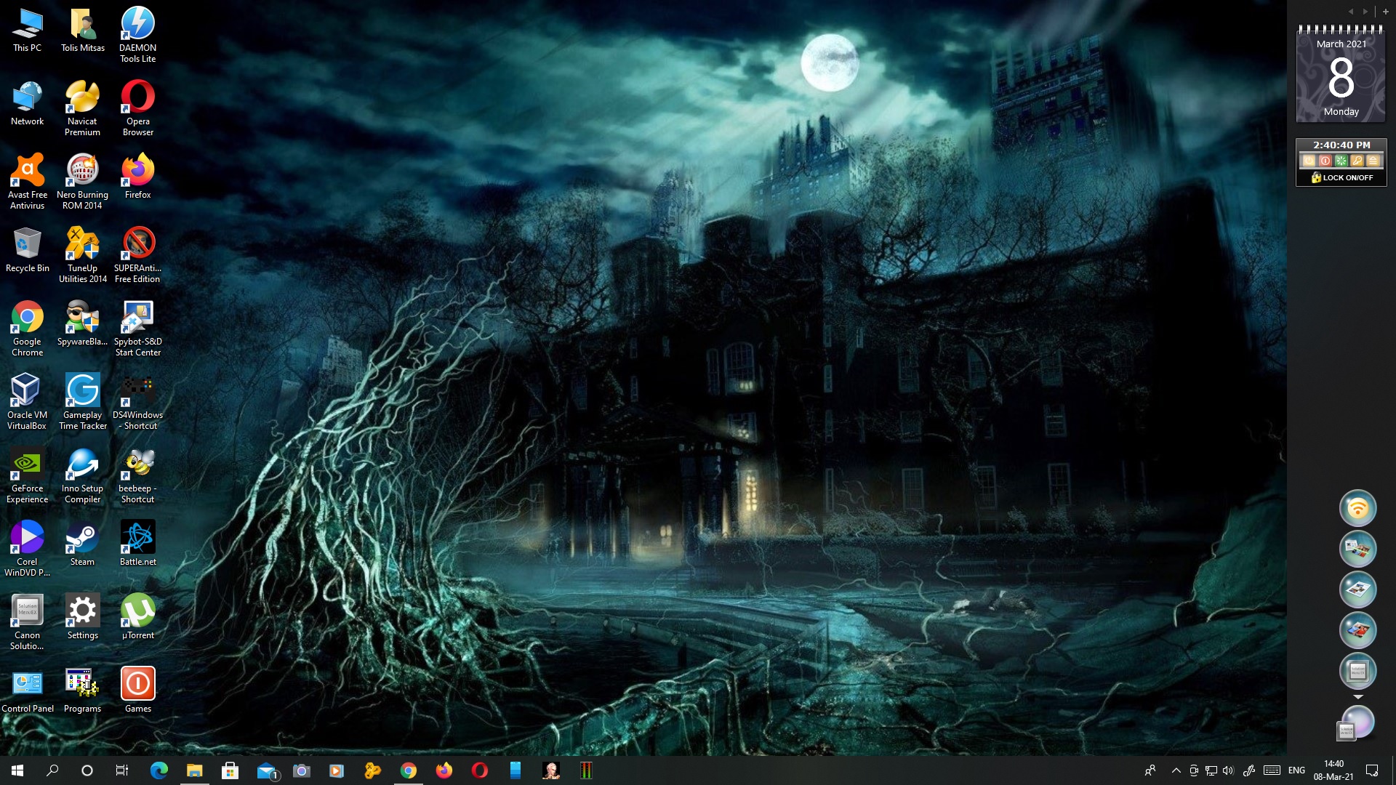Click the eject button in gadget
Screen dimensions: 1396x785
1373,161
